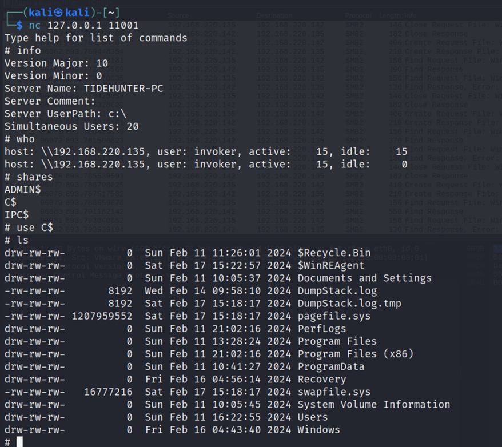Screen dimensions: 502x447
Task: Click the Recovery directory name
Action: pyautogui.click(x=322, y=379)
